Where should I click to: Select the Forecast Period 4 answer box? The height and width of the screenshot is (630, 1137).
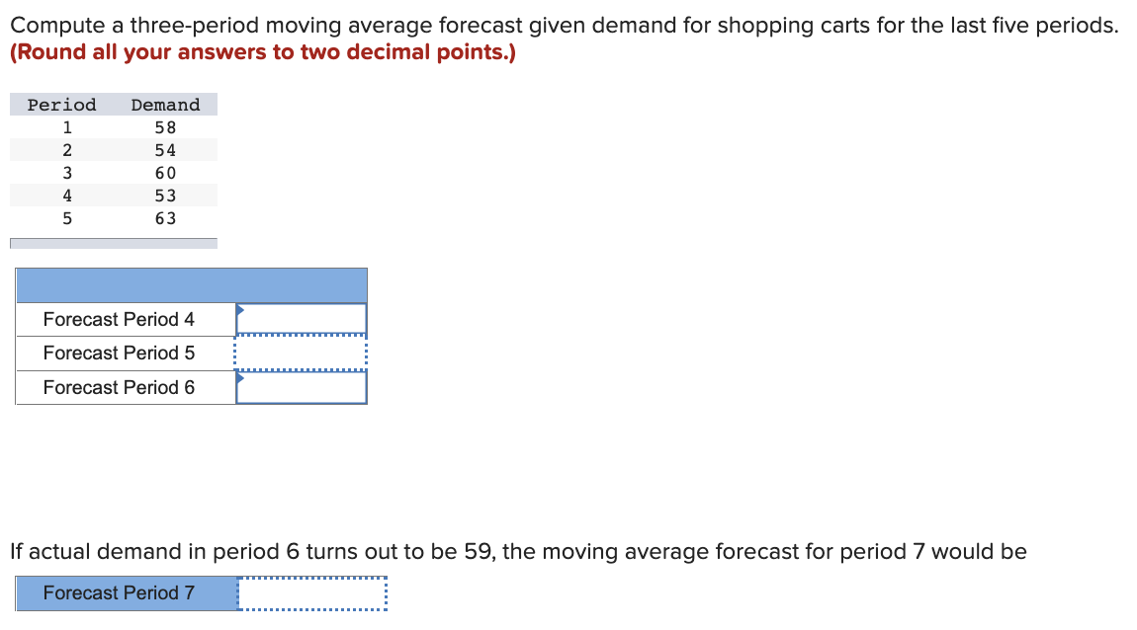[302, 319]
